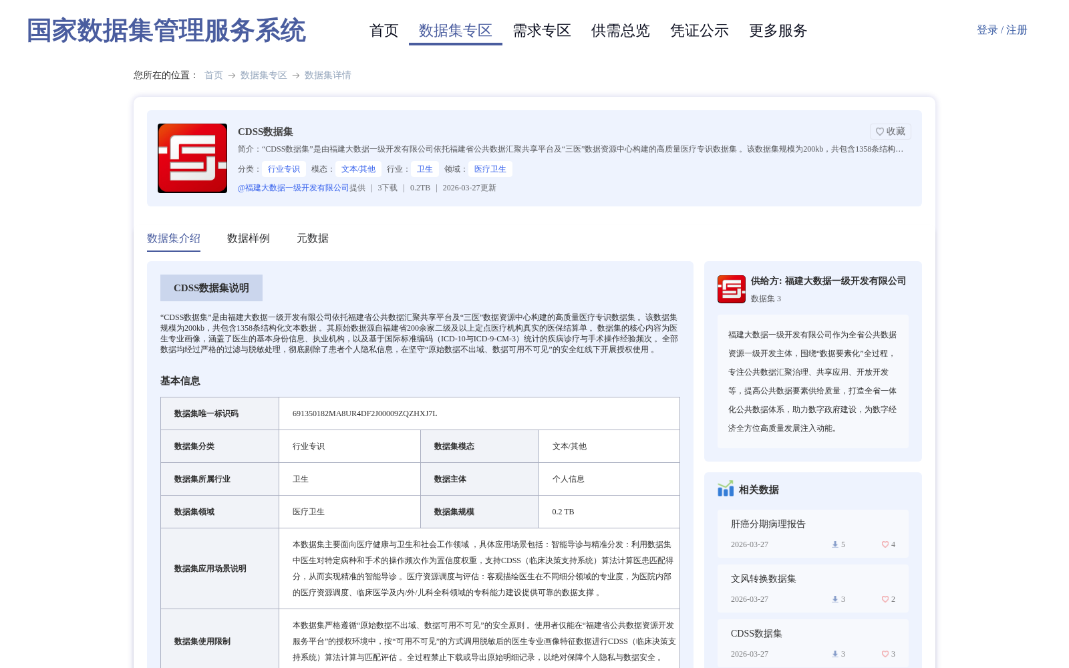Screen dimensions: 1069x668
Task: Click 数据集 3 count under supplier
Action: click(x=766, y=299)
